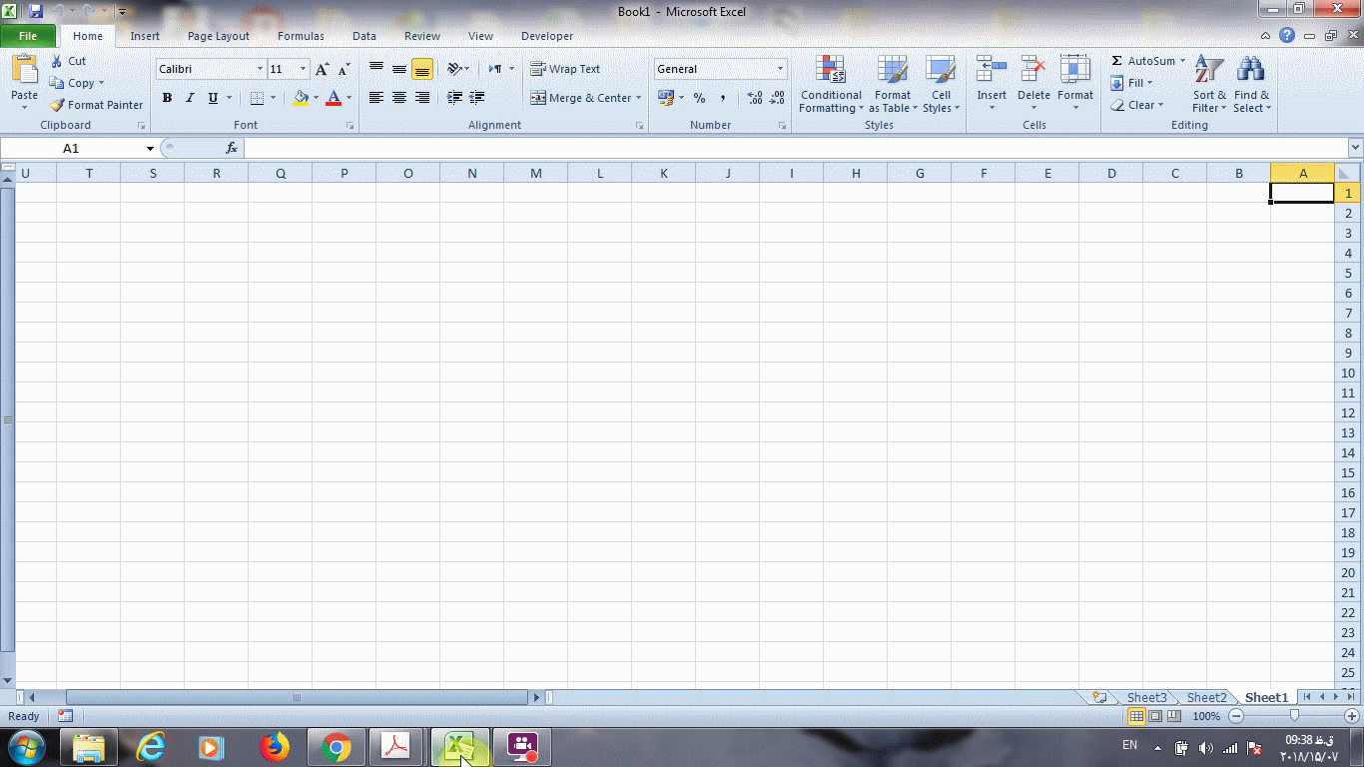Apply Comma Style number format
This screenshot has height=767, width=1364.
click(x=723, y=98)
